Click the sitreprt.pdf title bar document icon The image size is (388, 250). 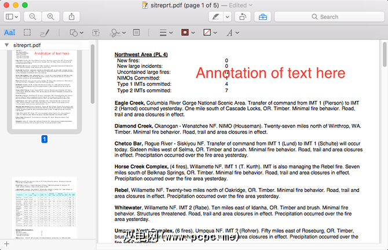pos(145,5)
